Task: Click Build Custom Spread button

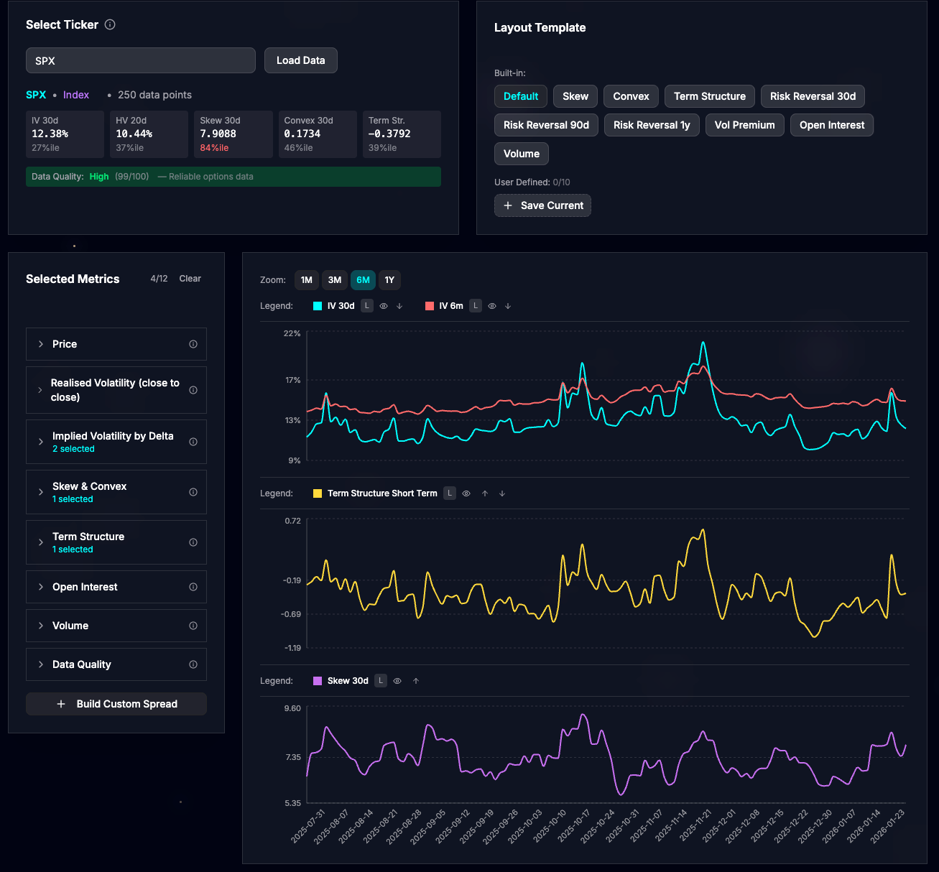Action: click(116, 704)
